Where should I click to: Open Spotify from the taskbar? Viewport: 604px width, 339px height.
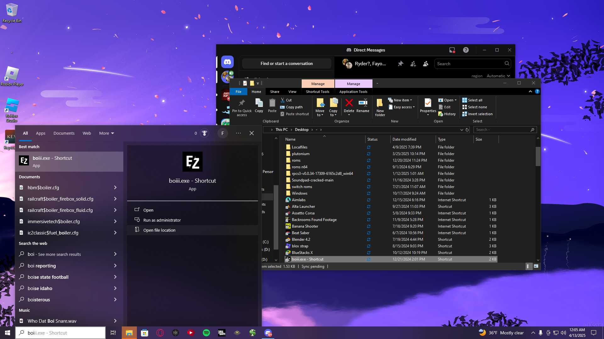point(206,333)
